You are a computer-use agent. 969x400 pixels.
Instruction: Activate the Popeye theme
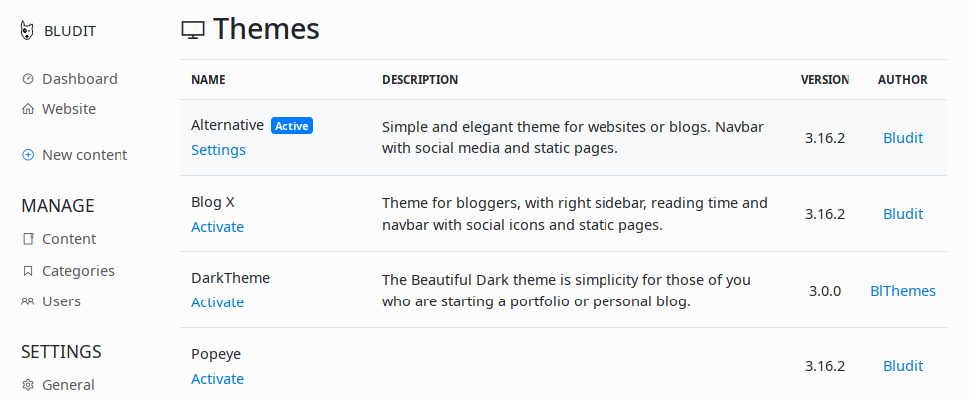click(x=217, y=379)
